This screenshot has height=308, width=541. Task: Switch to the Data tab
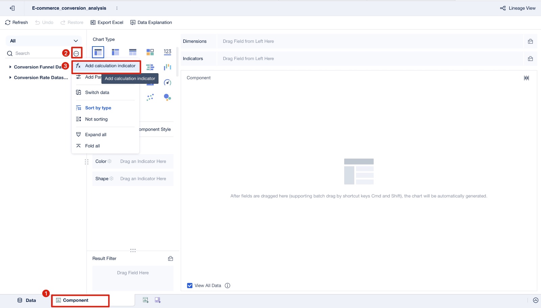pyautogui.click(x=27, y=300)
